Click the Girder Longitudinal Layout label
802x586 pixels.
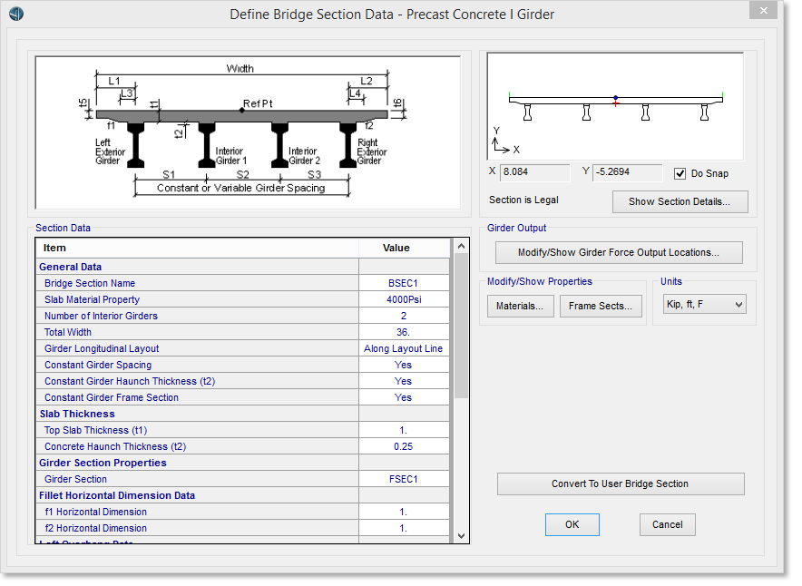pyautogui.click(x=102, y=348)
